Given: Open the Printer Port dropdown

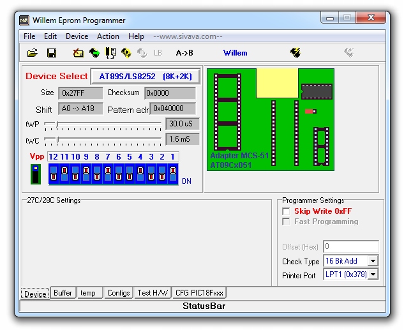Looking at the screenshot, I should point(373,274).
